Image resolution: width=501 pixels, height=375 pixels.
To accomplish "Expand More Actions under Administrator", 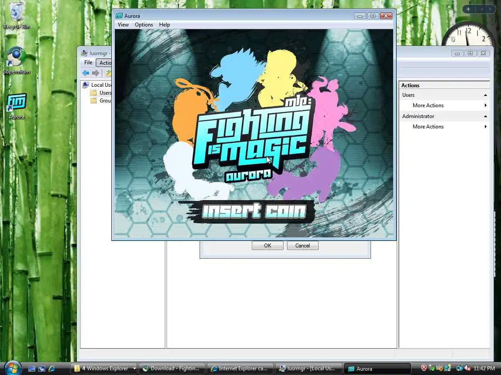I will pos(444,127).
